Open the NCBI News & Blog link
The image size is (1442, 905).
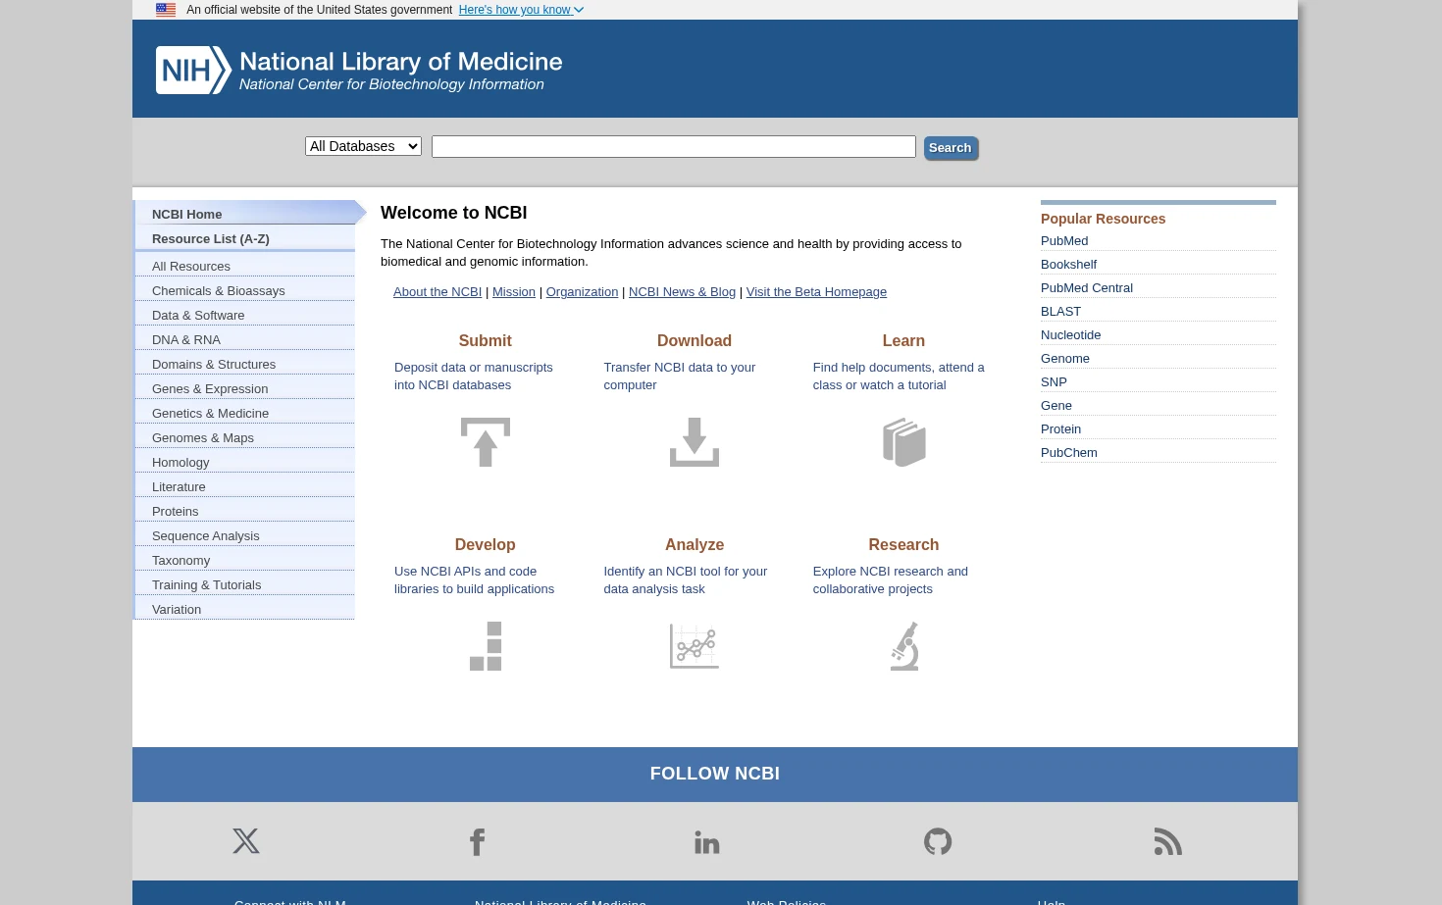[x=682, y=292]
